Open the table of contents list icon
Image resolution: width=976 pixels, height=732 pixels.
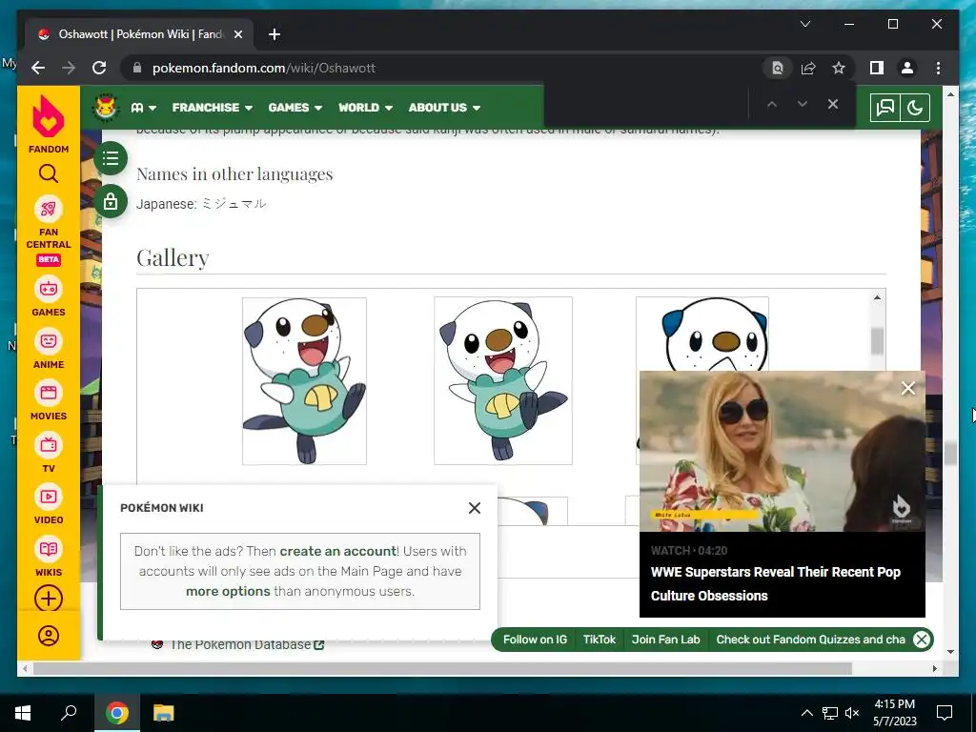coord(111,158)
